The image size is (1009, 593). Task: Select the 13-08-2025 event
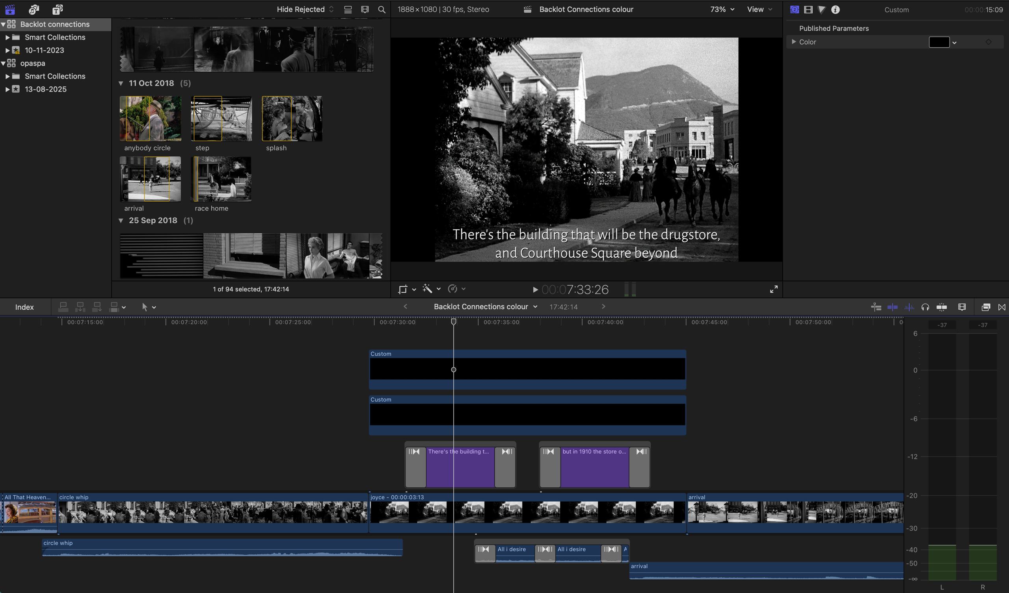pyautogui.click(x=45, y=89)
